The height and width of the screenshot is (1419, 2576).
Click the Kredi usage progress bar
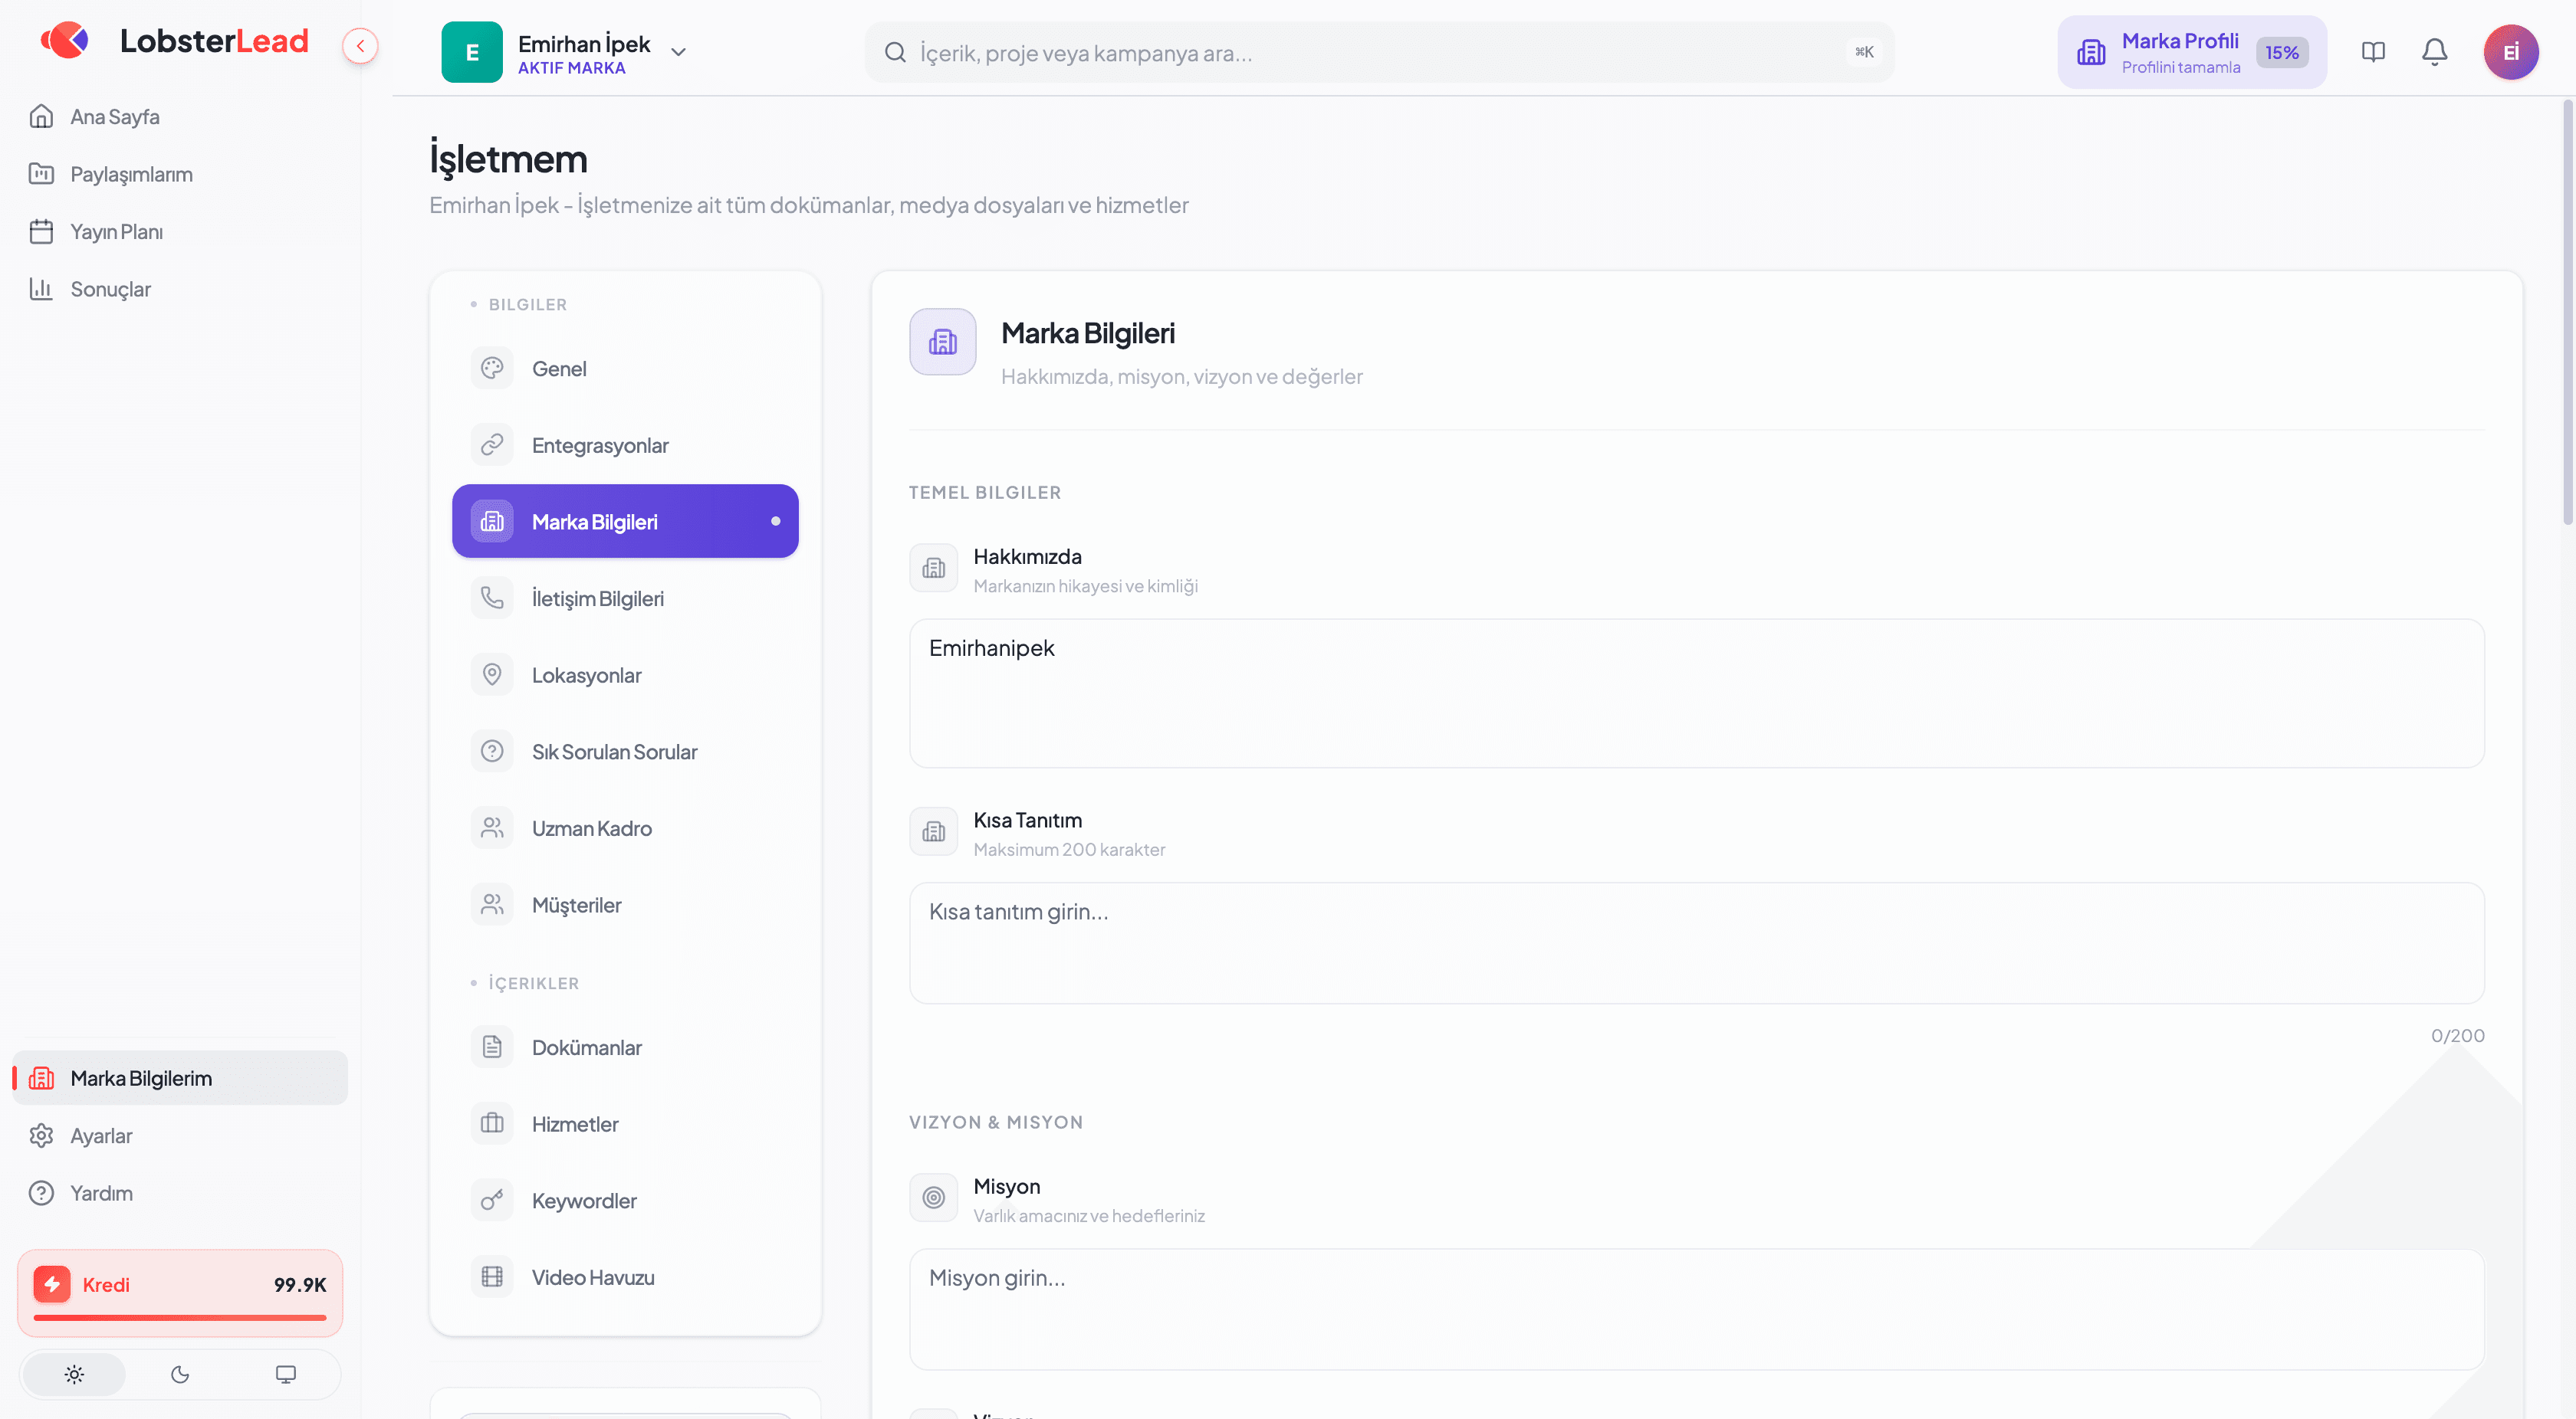click(180, 1318)
